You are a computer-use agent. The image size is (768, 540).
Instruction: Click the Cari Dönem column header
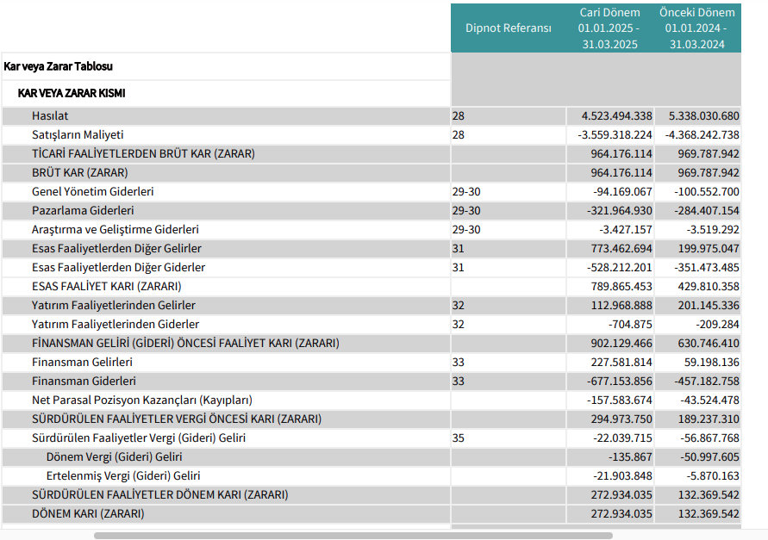coord(609,28)
